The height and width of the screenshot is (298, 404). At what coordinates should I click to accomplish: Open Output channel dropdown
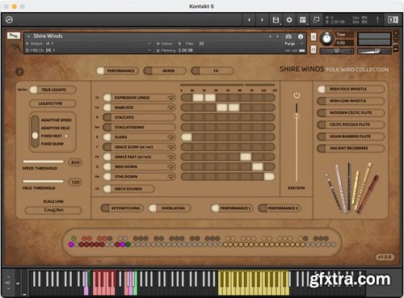coord(89,44)
